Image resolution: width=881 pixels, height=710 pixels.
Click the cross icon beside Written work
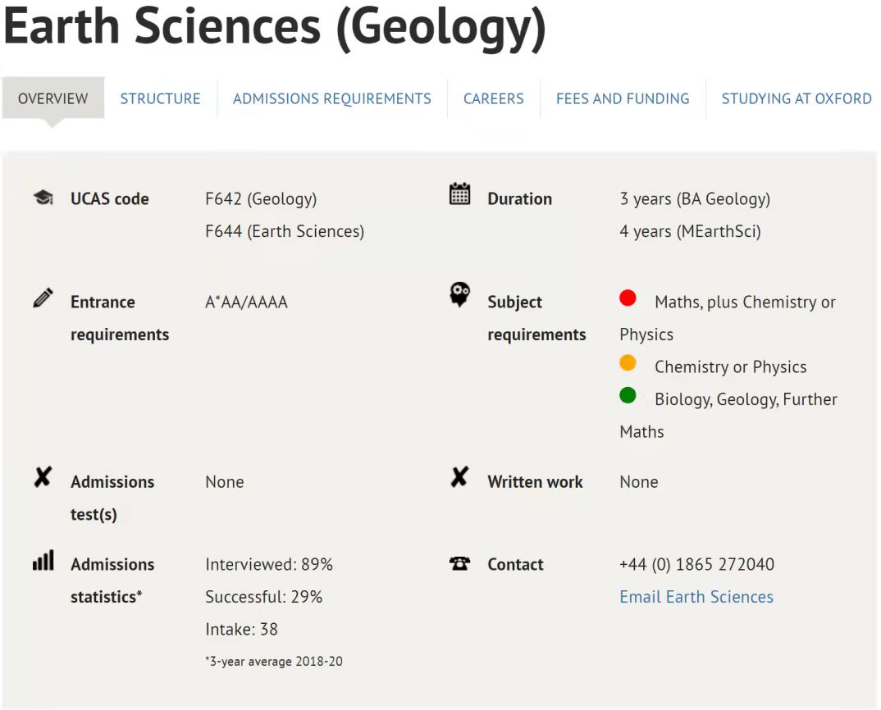pyautogui.click(x=459, y=477)
